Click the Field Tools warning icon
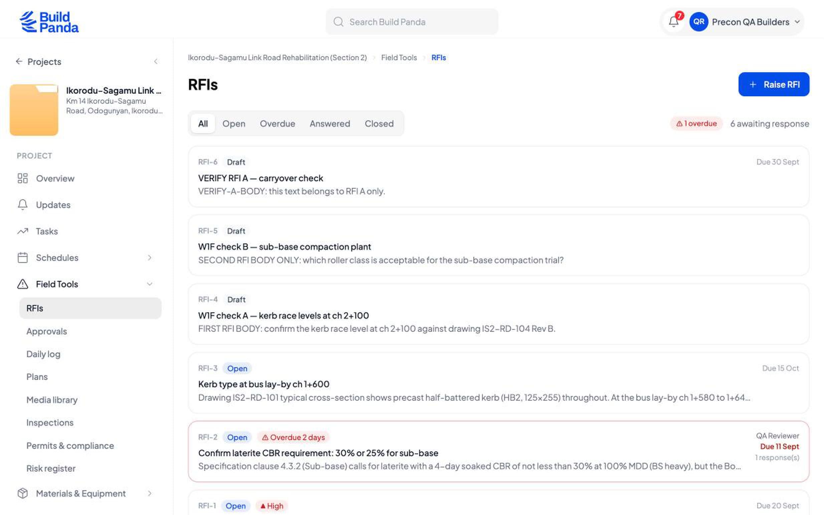The height and width of the screenshot is (515, 824). [22, 284]
